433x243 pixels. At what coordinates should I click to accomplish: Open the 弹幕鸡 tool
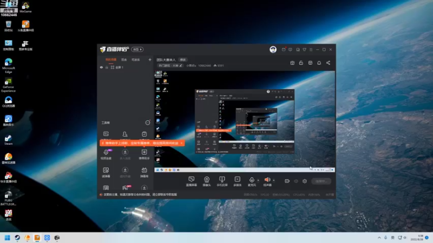pos(144,172)
